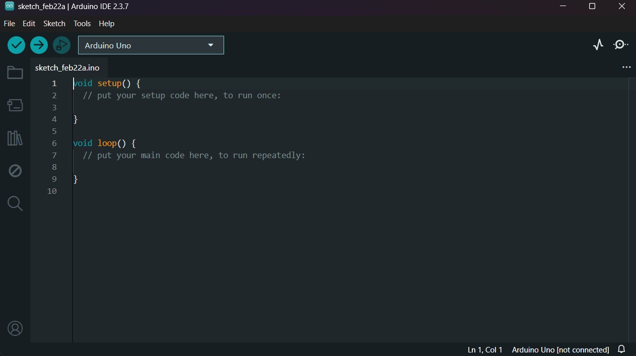Start debugging with the Debug icon
This screenshot has width=636, height=356.
point(61,45)
